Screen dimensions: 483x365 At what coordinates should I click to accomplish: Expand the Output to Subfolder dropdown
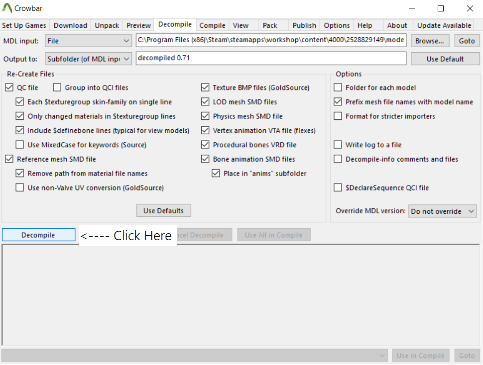coord(89,59)
